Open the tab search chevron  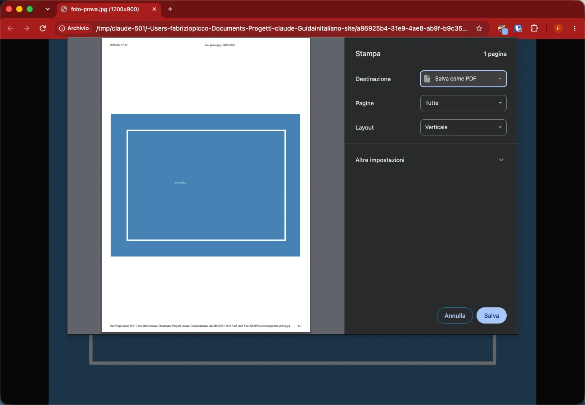coord(48,9)
